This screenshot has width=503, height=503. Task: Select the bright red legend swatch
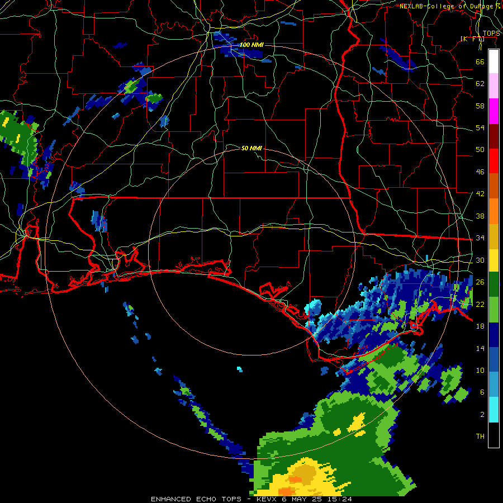click(493, 161)
